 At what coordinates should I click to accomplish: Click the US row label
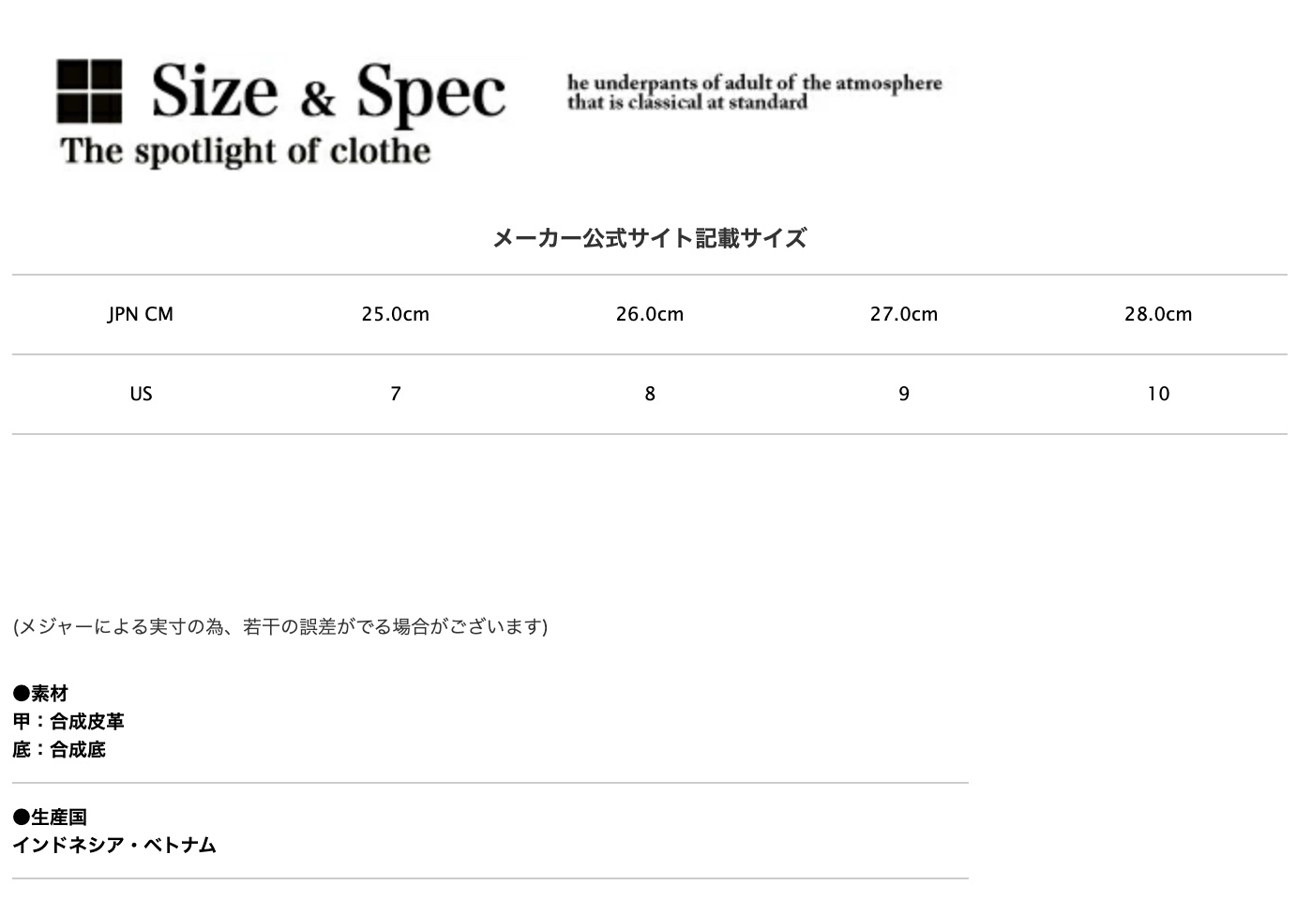[141, 394]
